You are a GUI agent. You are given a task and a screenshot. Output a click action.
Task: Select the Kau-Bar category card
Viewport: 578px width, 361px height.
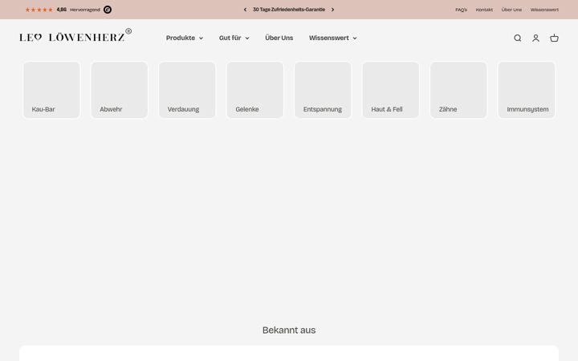(51, 90)
